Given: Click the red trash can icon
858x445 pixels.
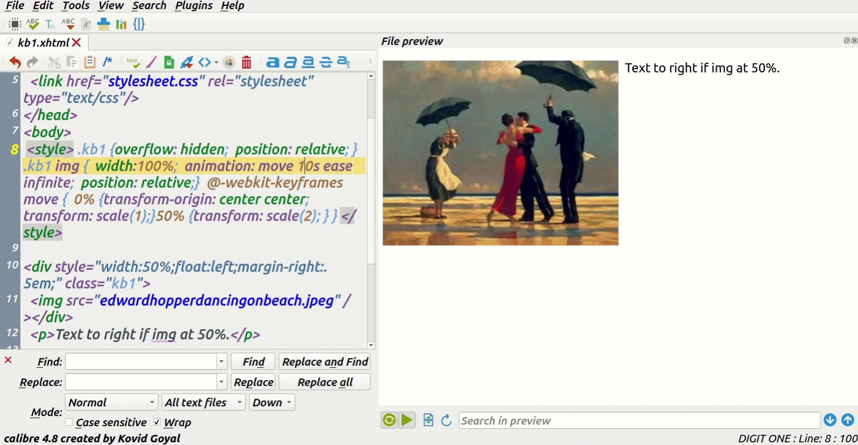Looking at the screenshot, I should [247, 62].
